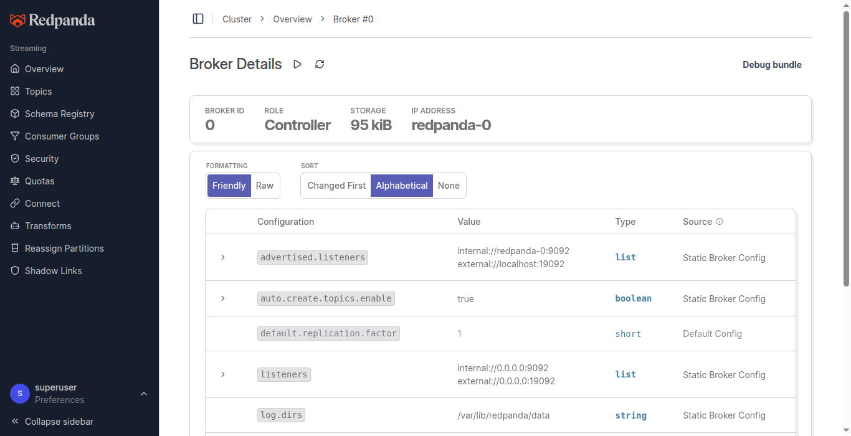
Task: Click the Shadow Links shield icon
Action: pos(15,271)
